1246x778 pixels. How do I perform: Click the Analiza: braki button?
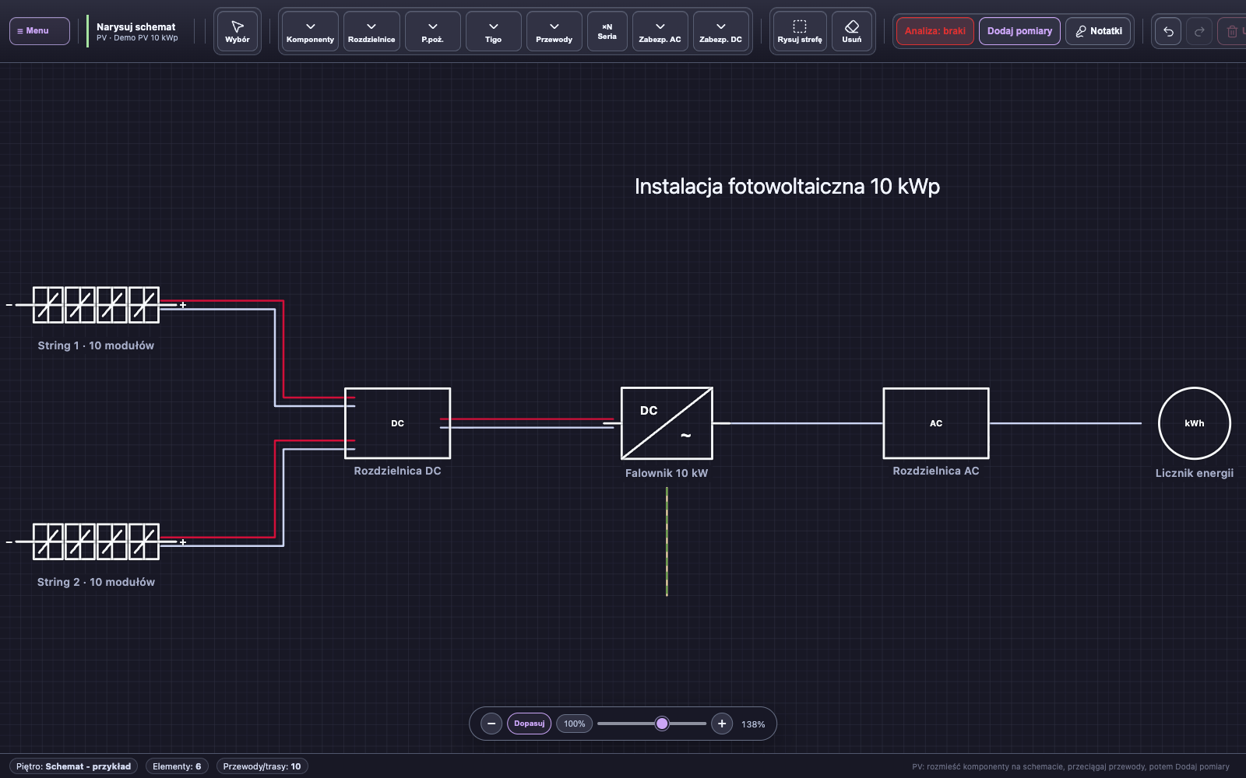click(935, 31)
